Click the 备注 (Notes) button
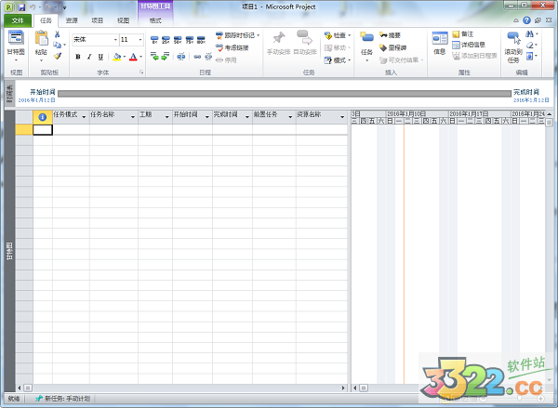Screen dimensions: 558x408 pyautogui.click(x=466, y=33)
